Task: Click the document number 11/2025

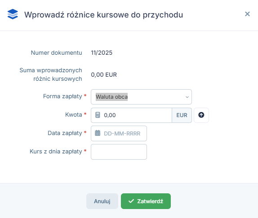Action: (102, 52)
